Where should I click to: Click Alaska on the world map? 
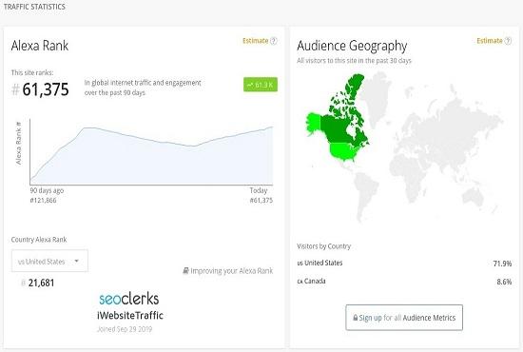[314, 124]
